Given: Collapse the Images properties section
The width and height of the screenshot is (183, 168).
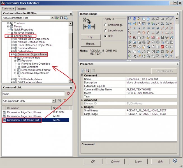Looking at the screenshot, I should (x=82, y=107).
